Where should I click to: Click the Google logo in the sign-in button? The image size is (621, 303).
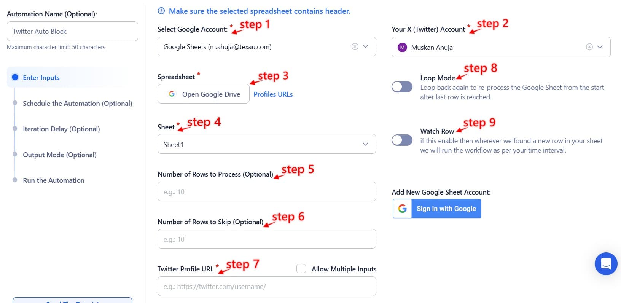point(402,209)
